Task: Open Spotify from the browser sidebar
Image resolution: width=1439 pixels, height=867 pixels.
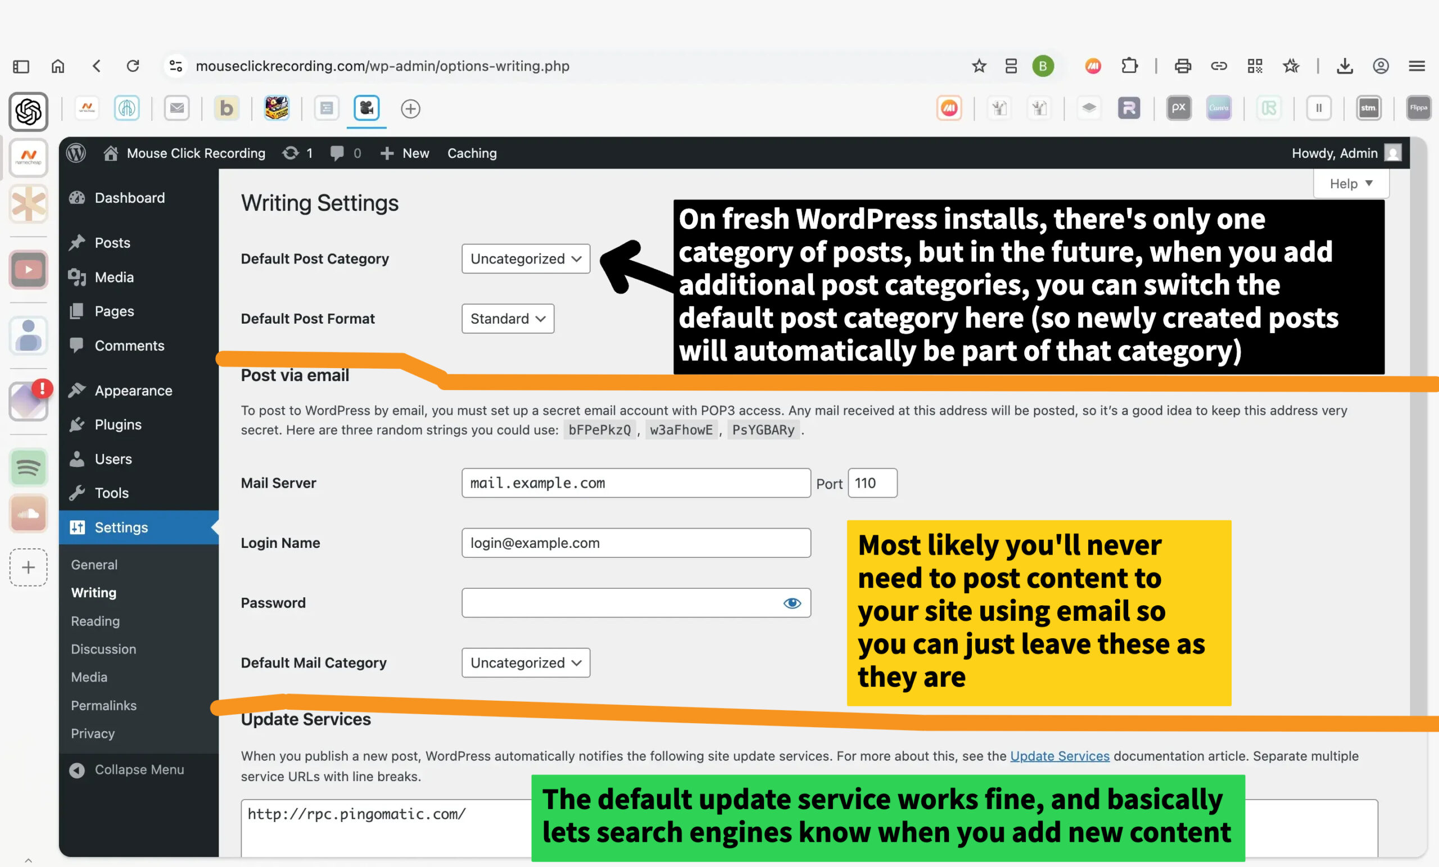Action: click(28, 467)
